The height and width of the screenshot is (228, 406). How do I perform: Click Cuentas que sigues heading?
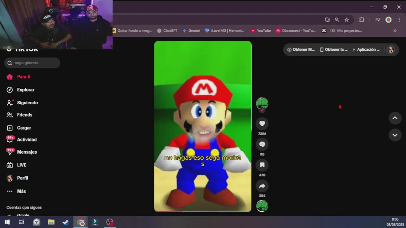pos(24,207)
